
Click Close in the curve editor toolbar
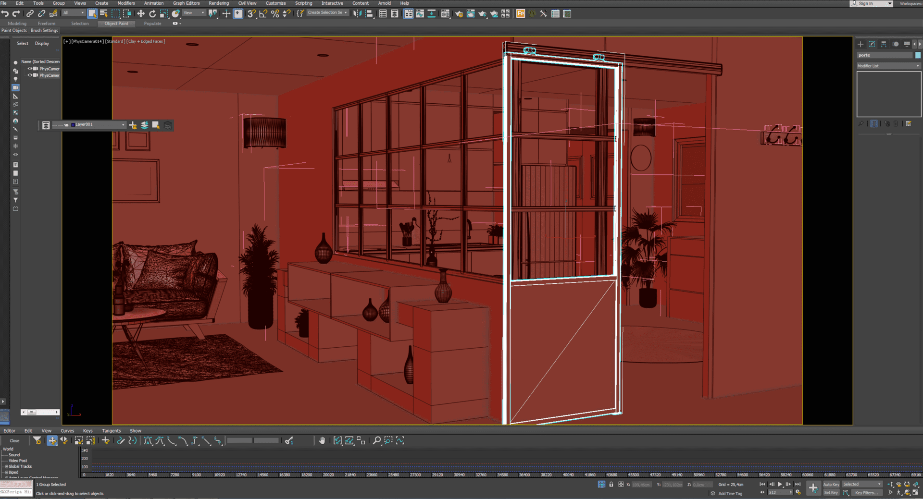(14, 441)
